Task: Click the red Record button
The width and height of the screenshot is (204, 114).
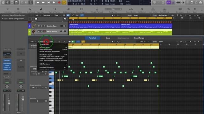Action: [59, 2]
